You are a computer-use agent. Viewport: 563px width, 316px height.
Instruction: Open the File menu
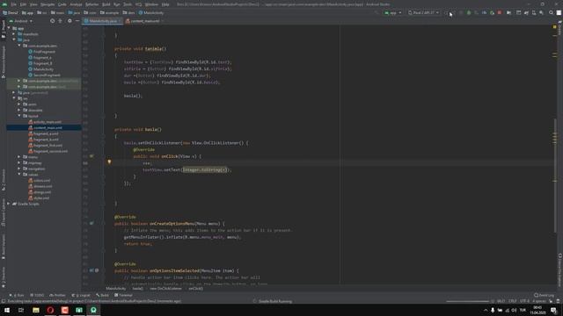[x=13, y=4]
